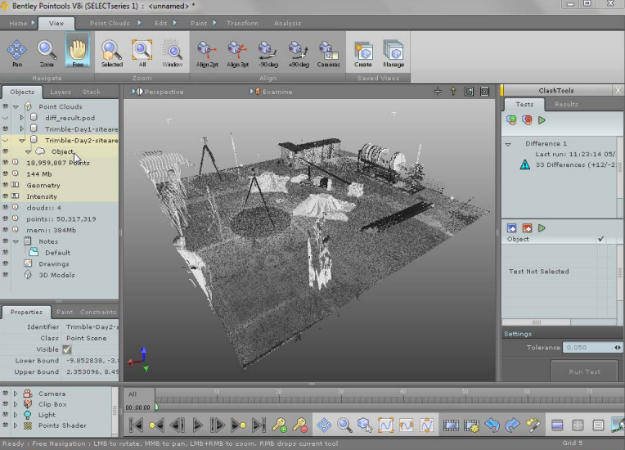
Task: Collapse the Trimble-Day2 cloud node
Action: [x=22, y=140]
